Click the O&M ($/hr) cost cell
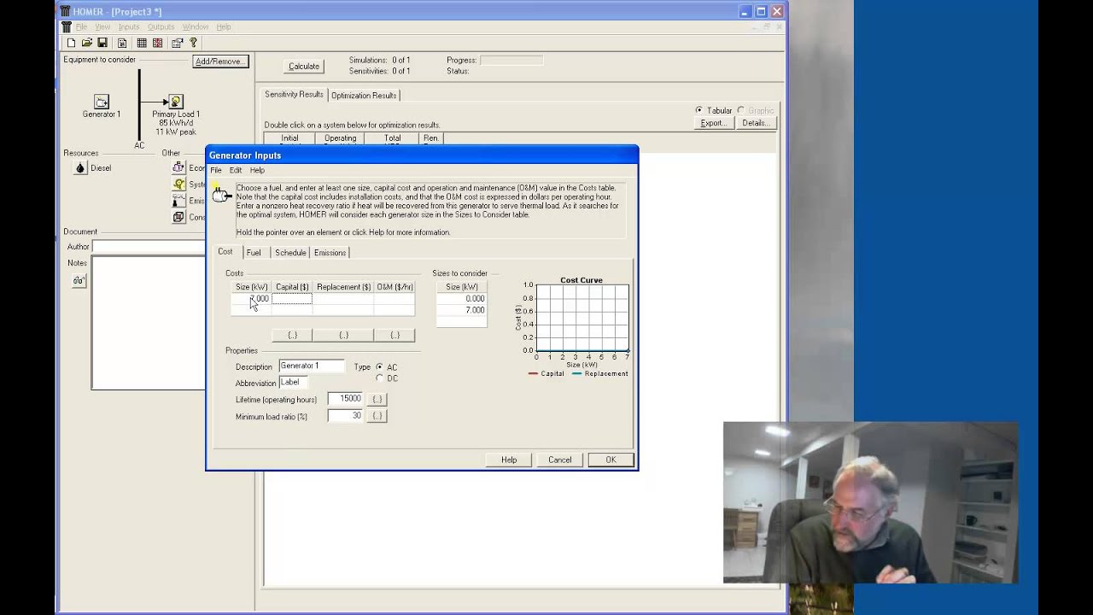 click(395, 299)
